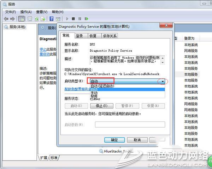
Task: Select 自动(延迟启动) from the startup list
Action: (x=102, y=86)
